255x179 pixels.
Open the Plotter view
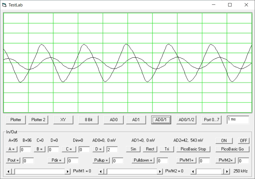pyautogui.click(x=16, y=120)
